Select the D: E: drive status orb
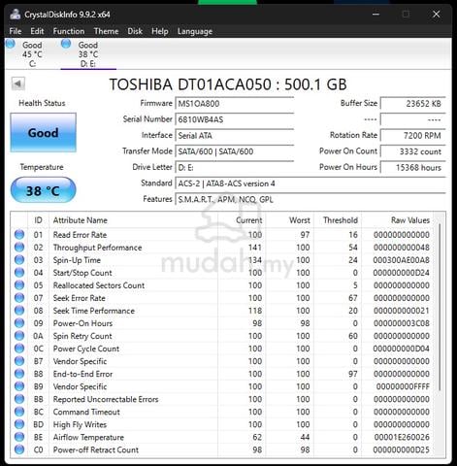457x466 pixels. (66, 44)
